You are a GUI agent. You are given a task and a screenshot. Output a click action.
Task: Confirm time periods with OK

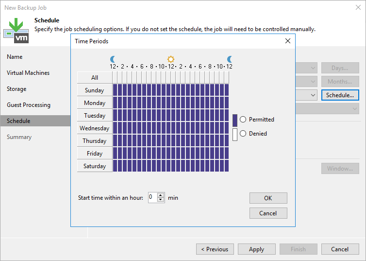tap(268, 198)
